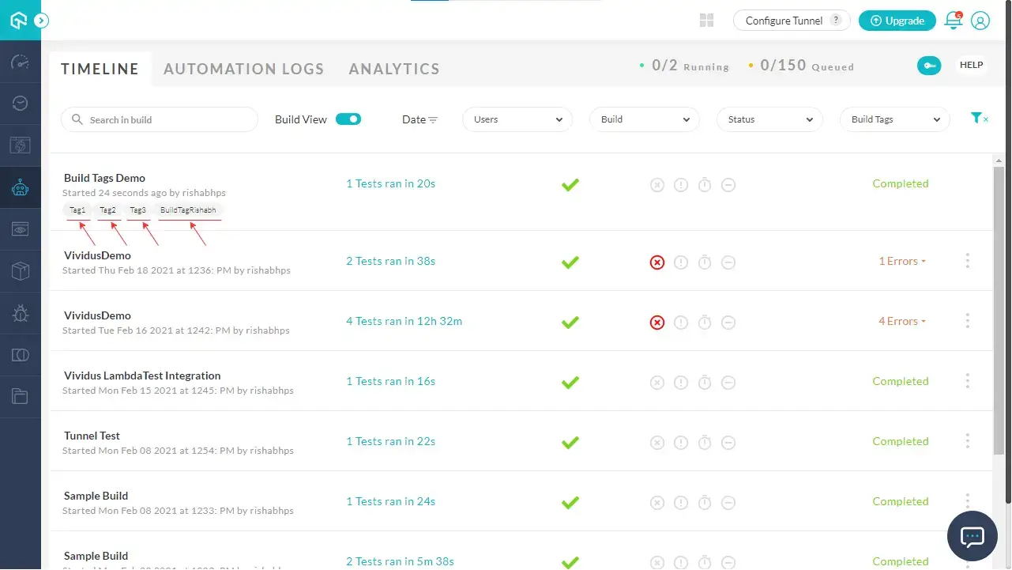
Task: Open the chat support widget
Action: coord(972,537)
